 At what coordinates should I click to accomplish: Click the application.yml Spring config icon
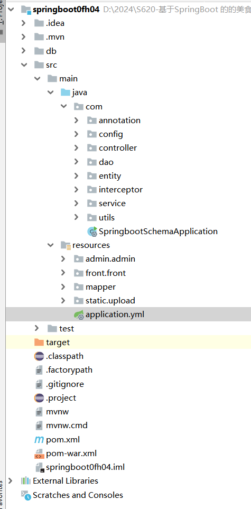click(x=79, y=314)
